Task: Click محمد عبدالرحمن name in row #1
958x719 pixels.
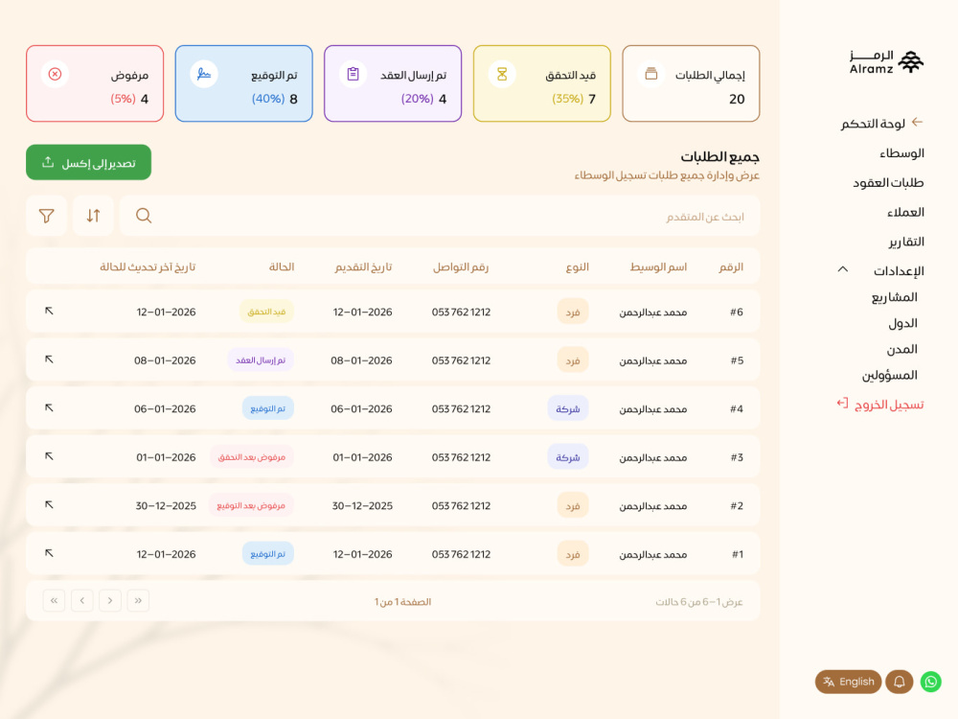Action: (653, 554)
